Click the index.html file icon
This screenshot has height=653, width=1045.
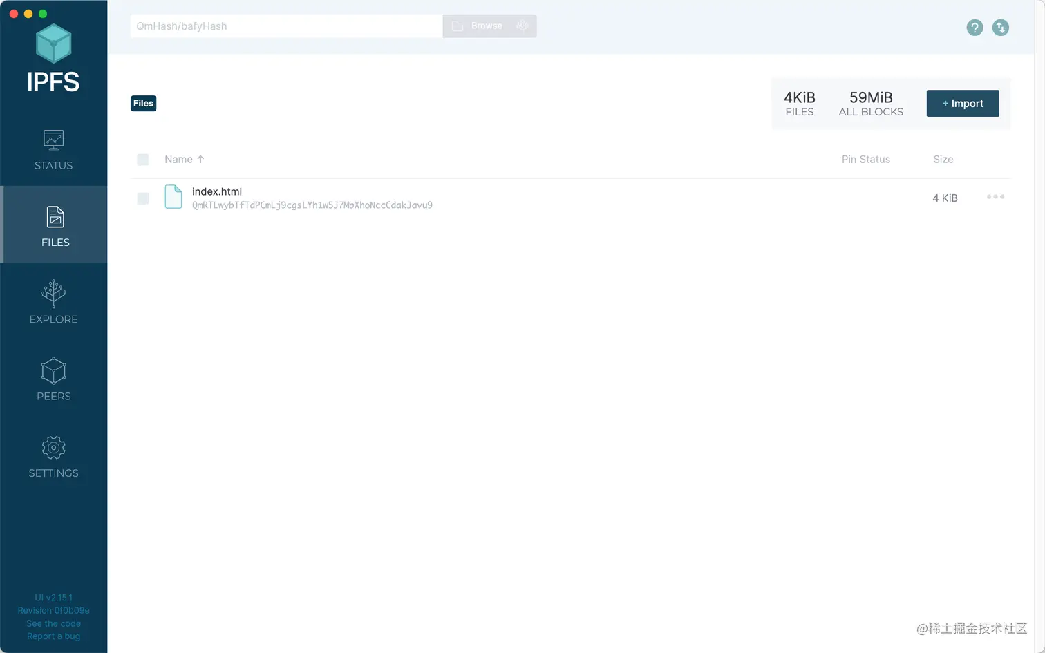tap(173, 197)
